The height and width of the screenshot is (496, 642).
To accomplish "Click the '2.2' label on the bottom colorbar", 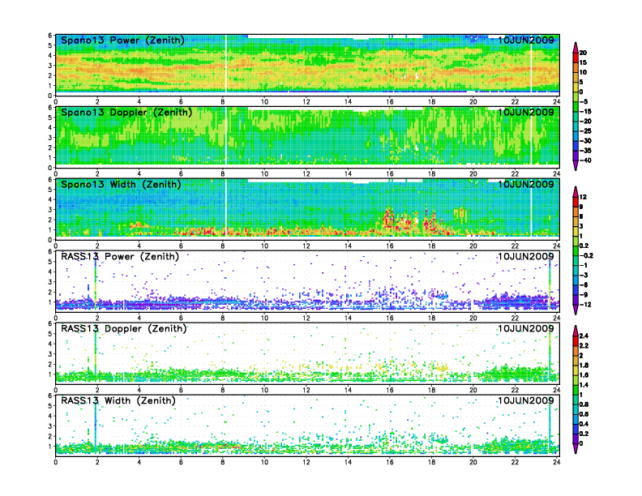I will click(x=584, y=346).
